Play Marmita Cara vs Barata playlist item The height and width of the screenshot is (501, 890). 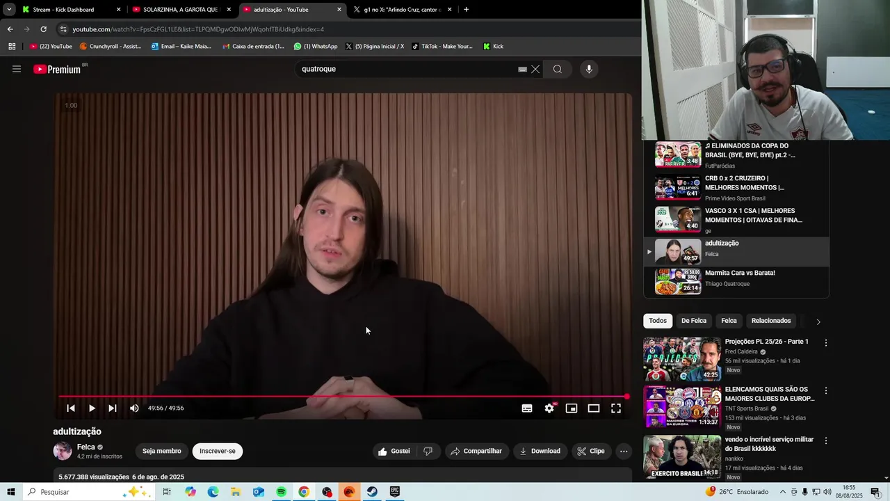pos(736,281)
